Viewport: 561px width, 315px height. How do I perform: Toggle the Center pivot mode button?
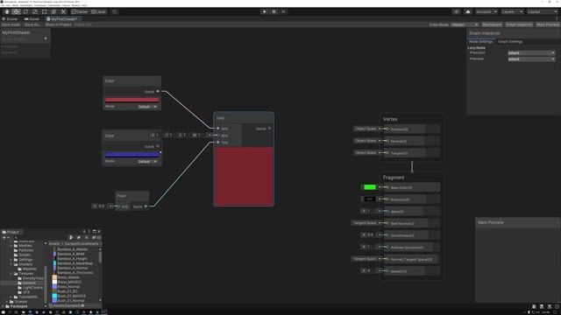click(x=80, y=11)
